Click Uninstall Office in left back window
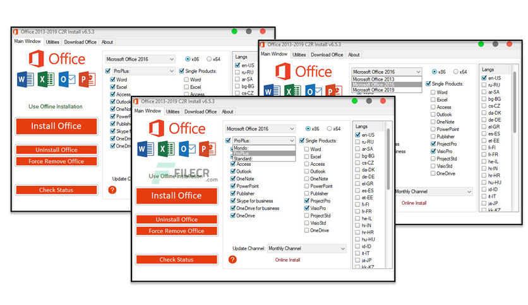Screen dimensions: 528x305 (57, 150)
